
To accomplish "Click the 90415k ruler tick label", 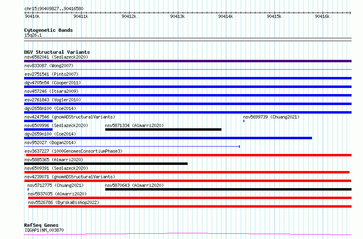I will (274, 16).
